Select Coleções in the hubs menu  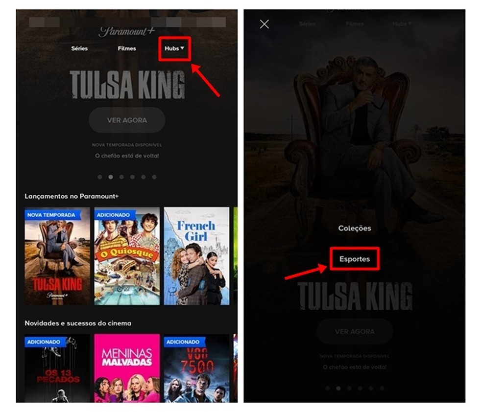(x=355, y=228)
